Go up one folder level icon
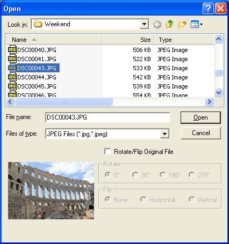The height and width of the screenshot is (244, 229). (169, 24)
